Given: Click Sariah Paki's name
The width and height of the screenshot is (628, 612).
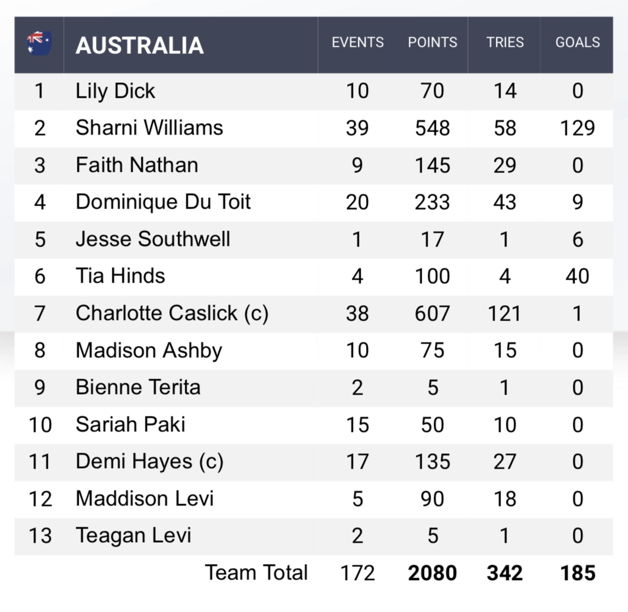Looking at the screenshot, I should tap(130, 424).
